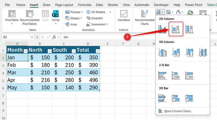Expand the Name Box dropdown arrow
The image size is (217, 120).
32,37
